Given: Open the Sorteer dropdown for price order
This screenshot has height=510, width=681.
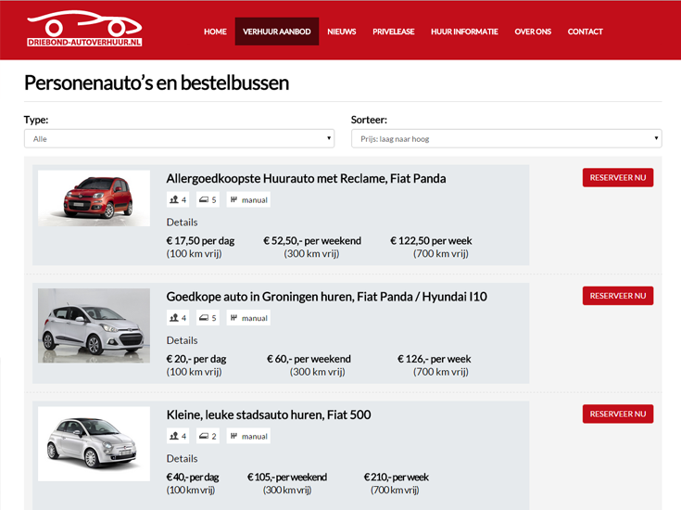Looking at the screenshot, I should coord(507,139).
